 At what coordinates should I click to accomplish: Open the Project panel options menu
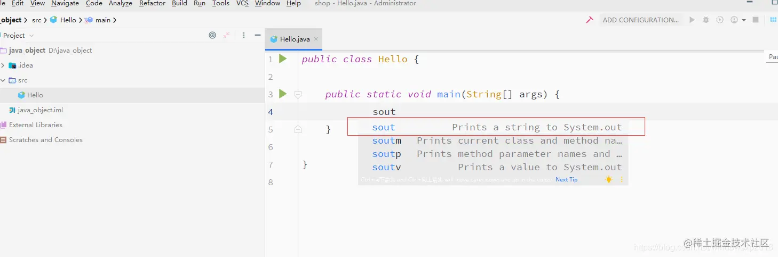tap(244, 35)
